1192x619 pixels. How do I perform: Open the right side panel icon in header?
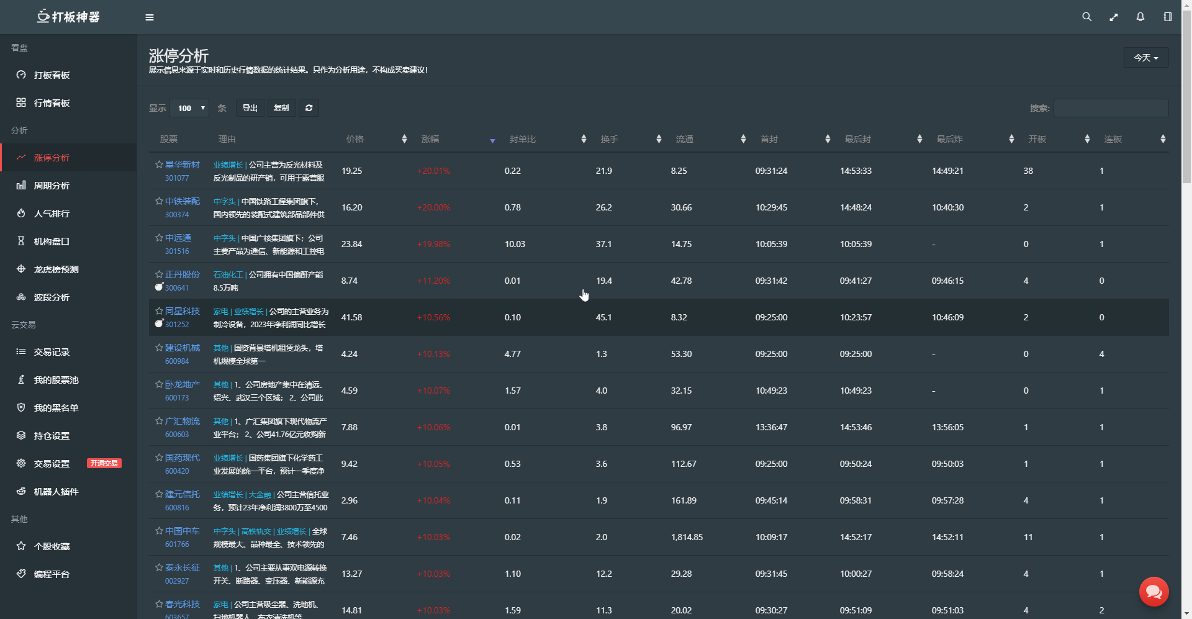1168,17
